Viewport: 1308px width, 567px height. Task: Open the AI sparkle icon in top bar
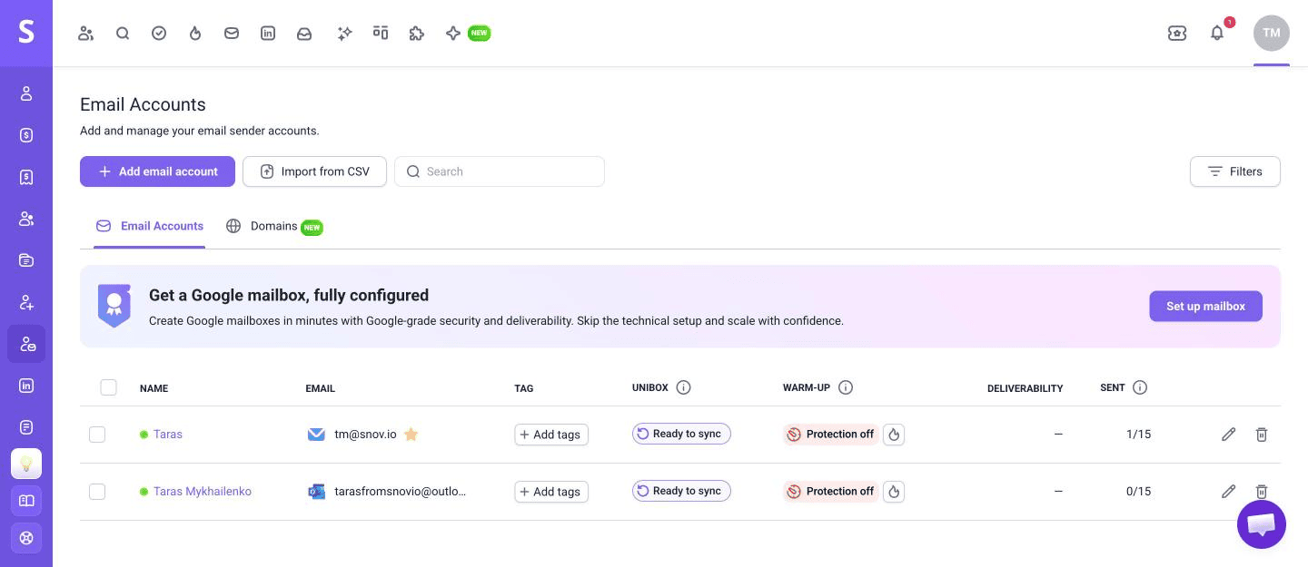pyautogui.click(x=344, y=34)
